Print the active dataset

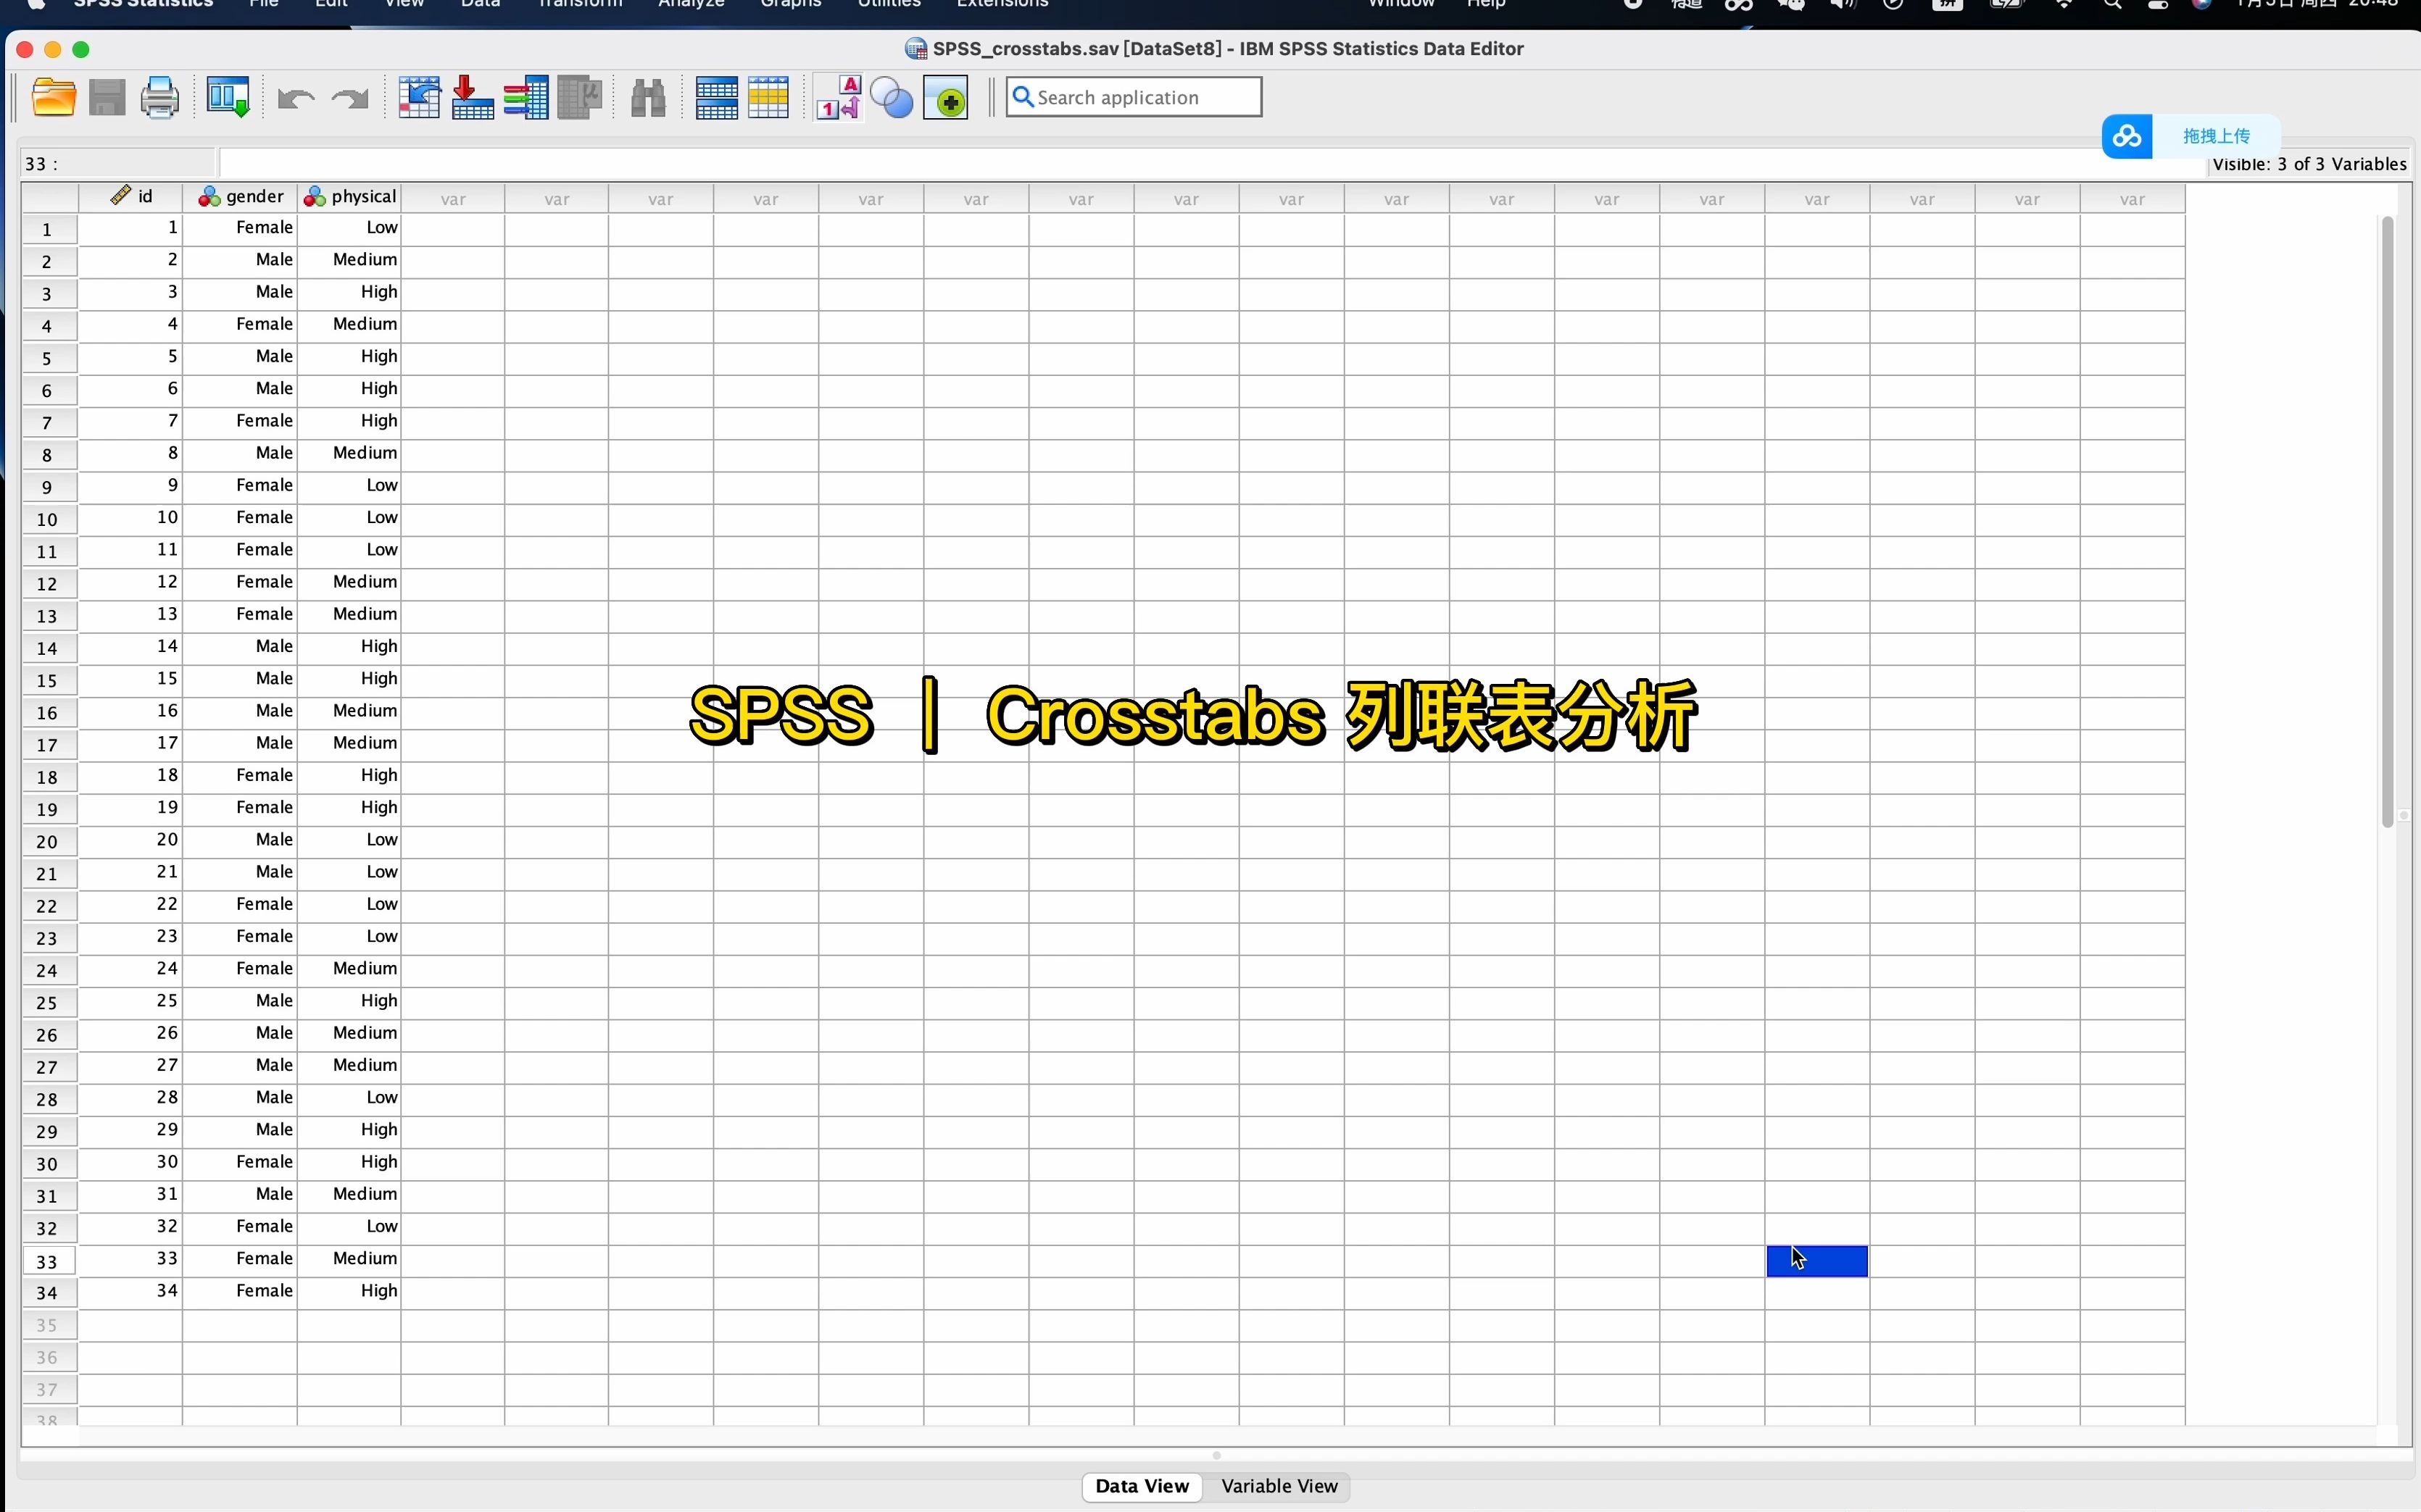coord(160,97)
